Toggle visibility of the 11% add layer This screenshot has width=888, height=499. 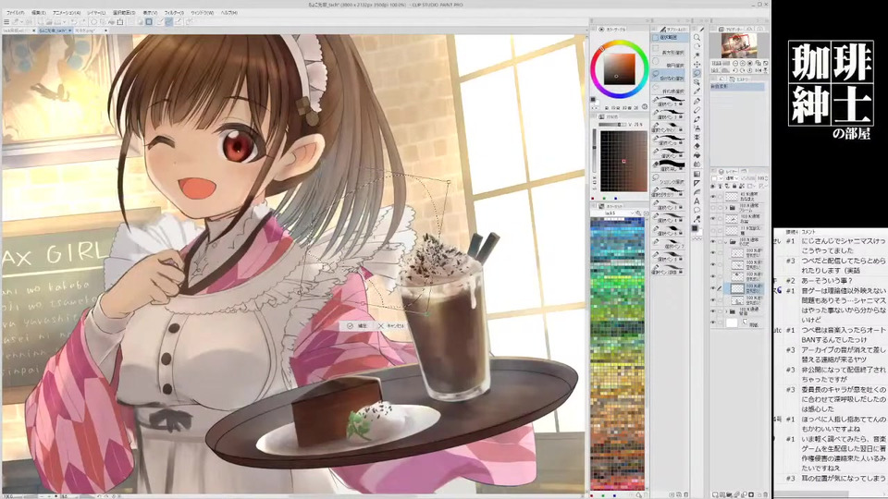pyautogui.click(x=712, y=230)
